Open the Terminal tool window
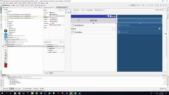This screenshot has height=95, width=169. (x=5, y=89)
